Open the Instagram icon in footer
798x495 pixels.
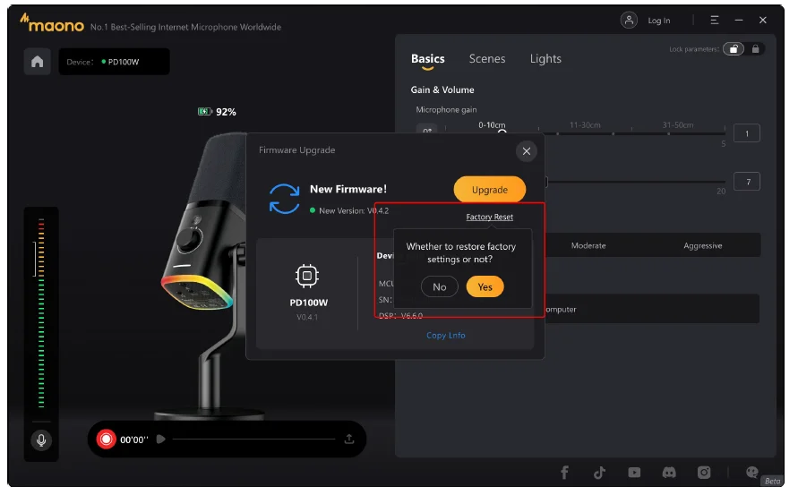coord(704,473)
